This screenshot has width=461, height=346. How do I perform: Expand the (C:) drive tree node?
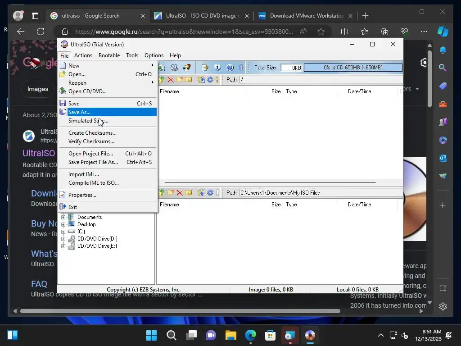click(x=63, y=232)
